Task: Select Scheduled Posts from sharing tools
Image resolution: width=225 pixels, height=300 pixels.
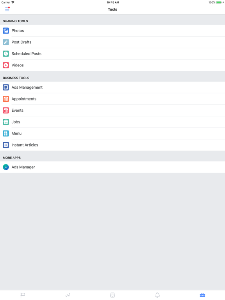Action: click(112, 54)
